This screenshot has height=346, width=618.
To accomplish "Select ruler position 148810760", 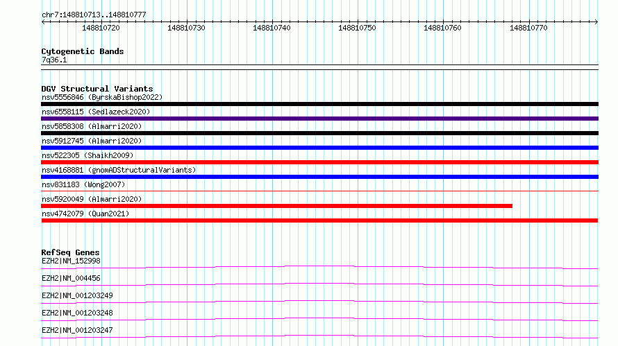I will click(x=442, y=28).
